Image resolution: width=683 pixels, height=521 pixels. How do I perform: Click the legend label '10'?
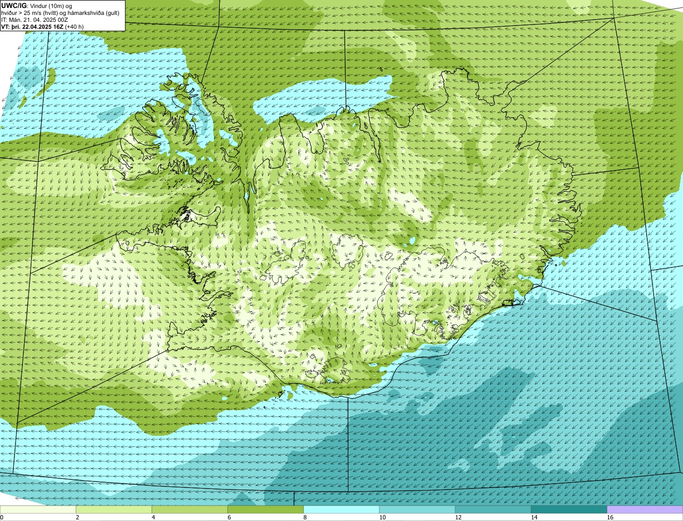tap(383, 517)
